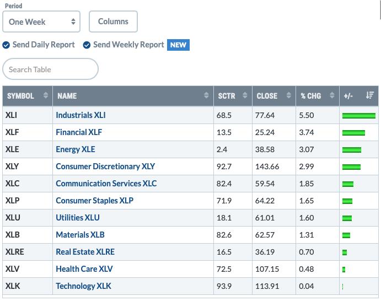The width and height of the screenshot is (381, 301).
Task: Open the One Week period dropdown
Action: [41, 21]
